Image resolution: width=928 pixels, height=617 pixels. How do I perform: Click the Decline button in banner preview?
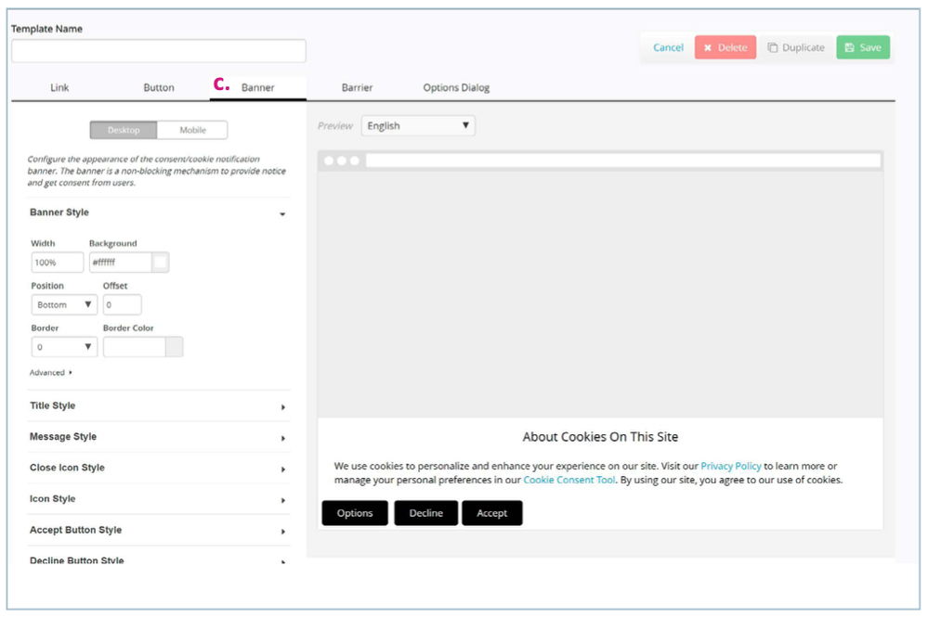[426, 513]
